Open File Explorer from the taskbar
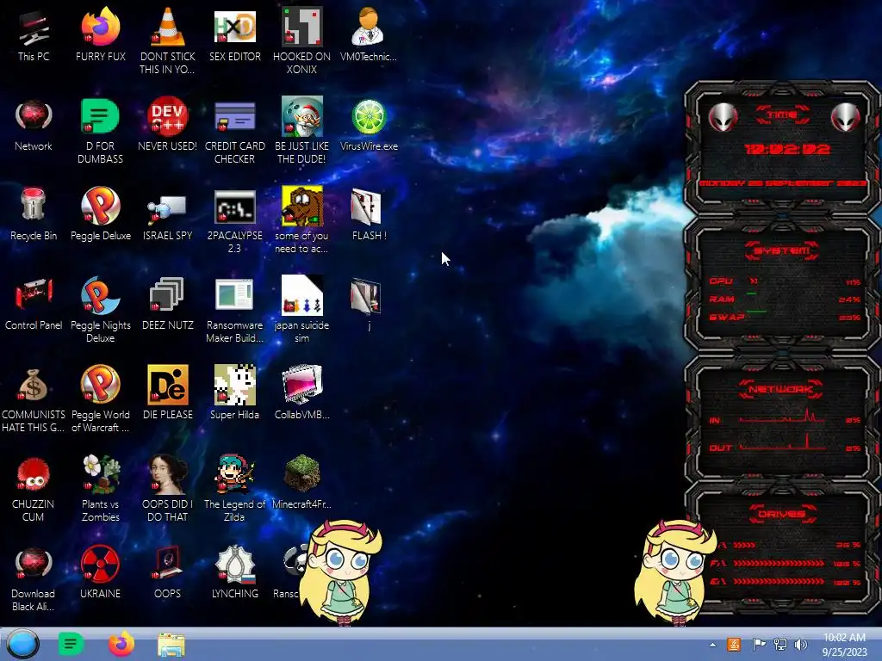882x661 pixels. pyautogui.click(x=171, y=646)
